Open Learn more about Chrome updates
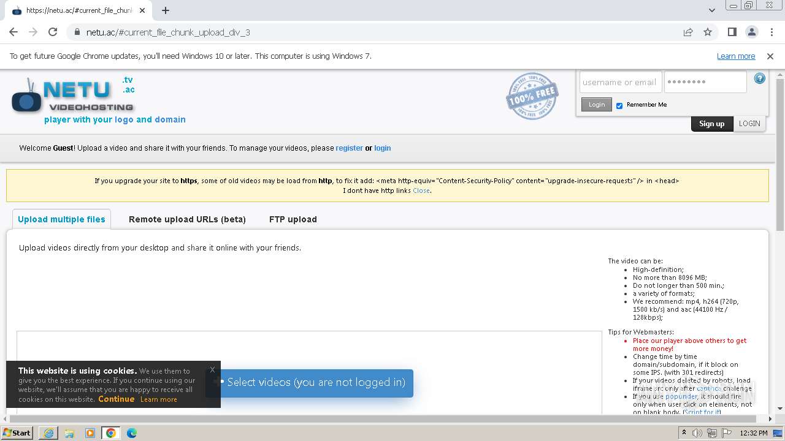The height and width of the screenshot is (441, 785). pyautogui.click(x=736, y=56)
